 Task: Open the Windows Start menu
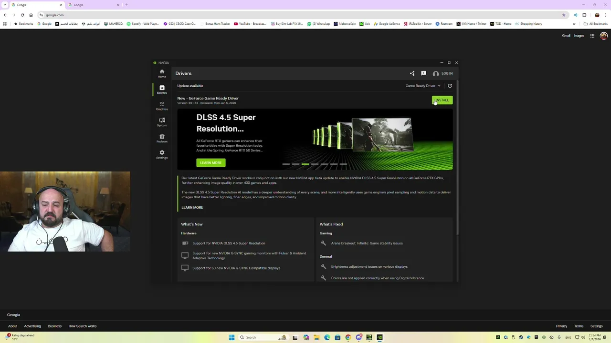tap(232, 337)
